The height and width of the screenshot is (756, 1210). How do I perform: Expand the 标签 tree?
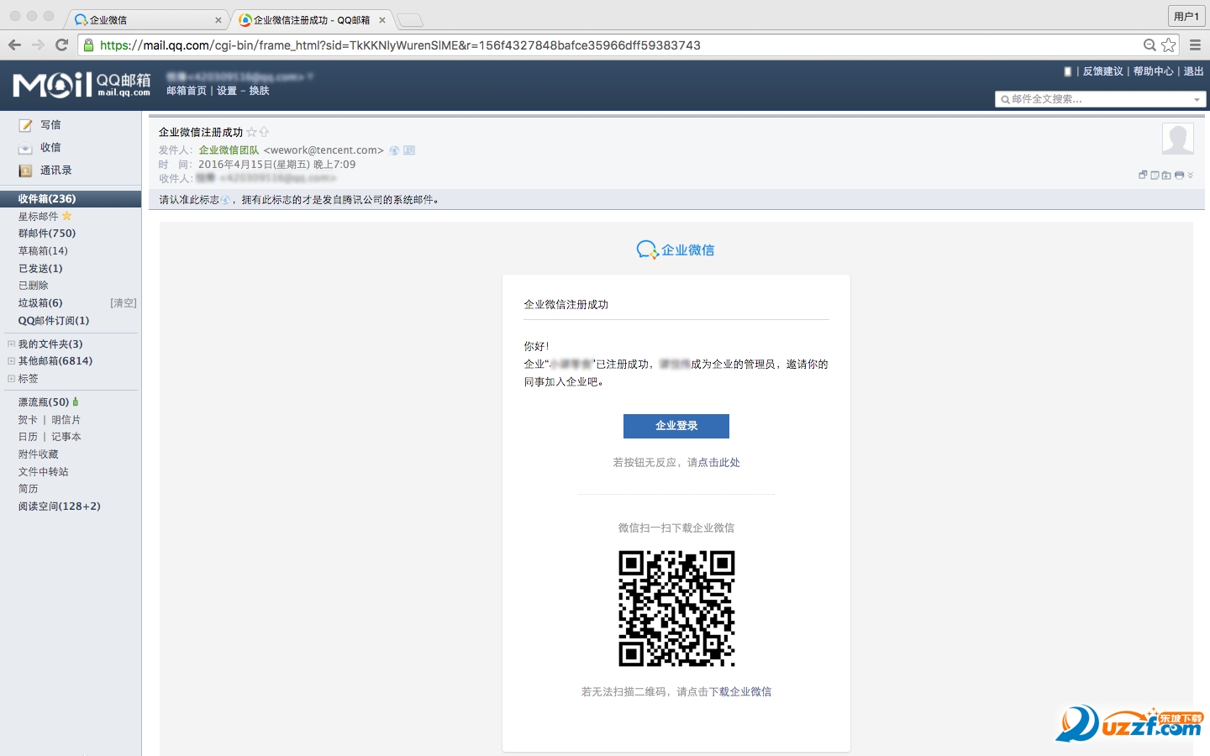[11, 379]
